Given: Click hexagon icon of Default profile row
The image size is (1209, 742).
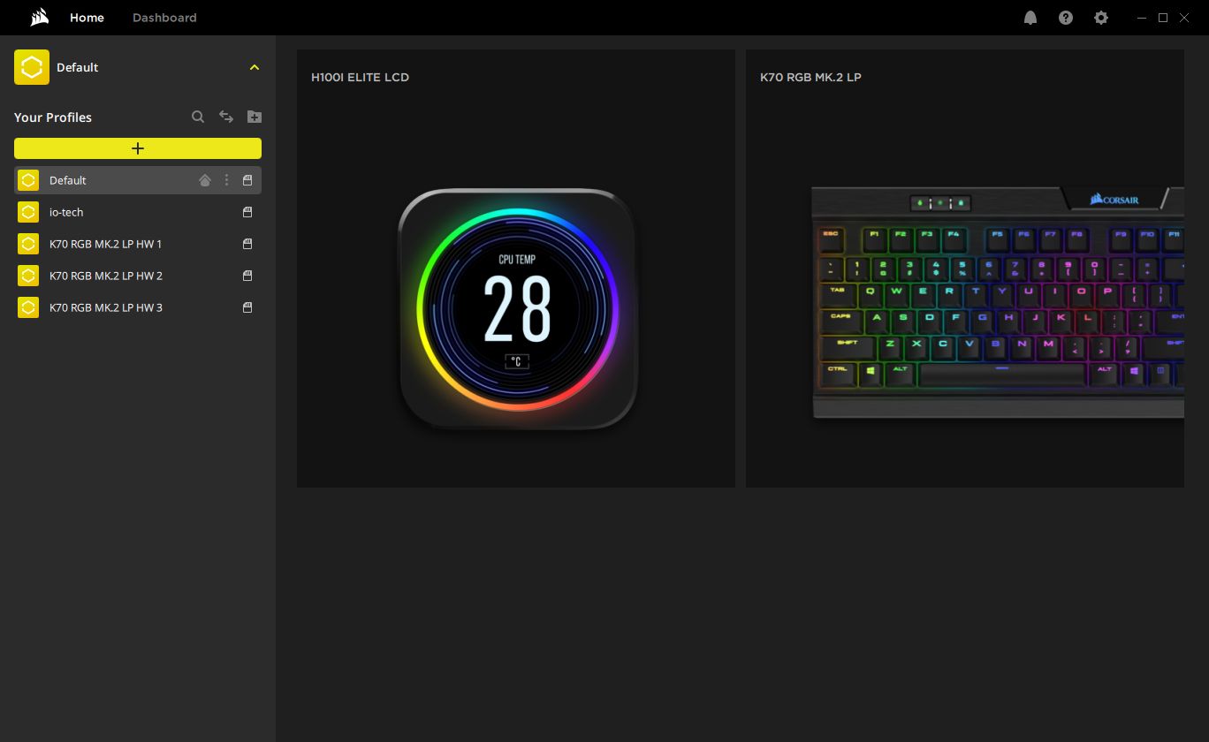Looking at the screenshot, I should (x=28, y=180).
